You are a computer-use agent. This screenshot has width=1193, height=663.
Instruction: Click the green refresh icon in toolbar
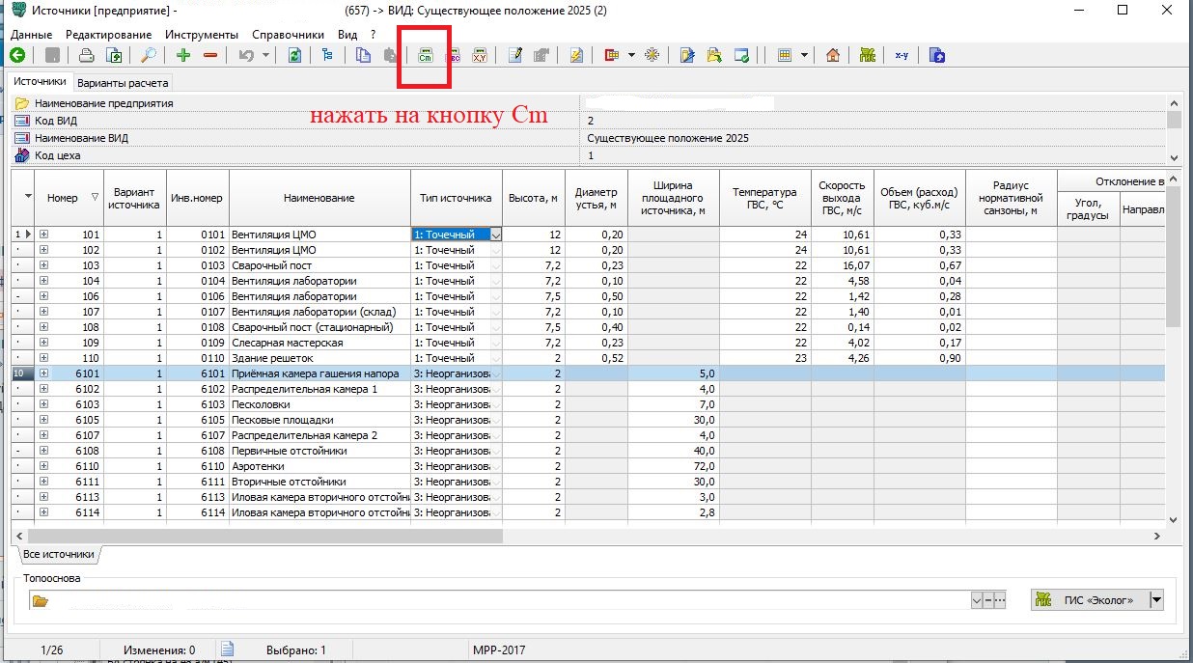tap(294, 56)
